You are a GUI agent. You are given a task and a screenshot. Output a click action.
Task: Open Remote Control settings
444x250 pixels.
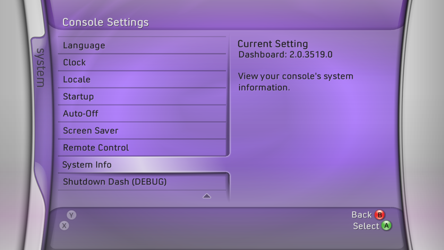142,148
